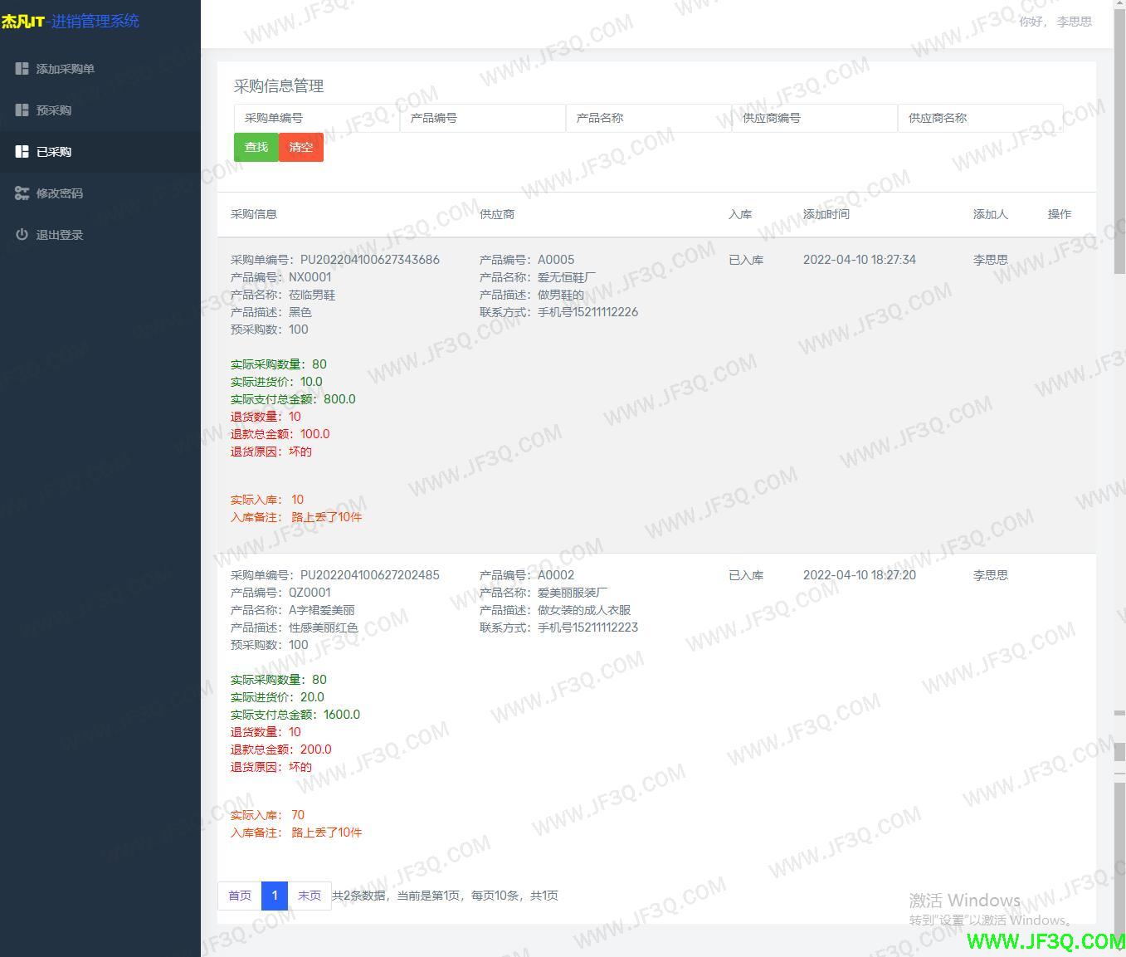Click the power icon for 退出登录
This screenshot has height=957, width=1126.
[x=22, y=235]
